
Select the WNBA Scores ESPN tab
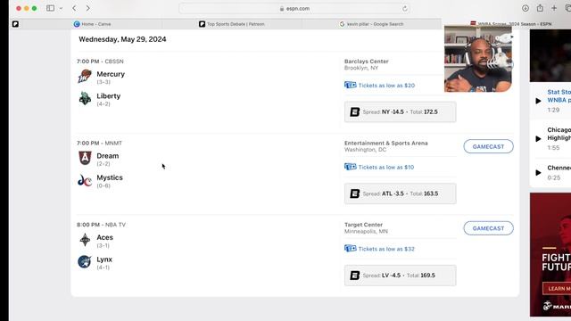pos(510,24)
